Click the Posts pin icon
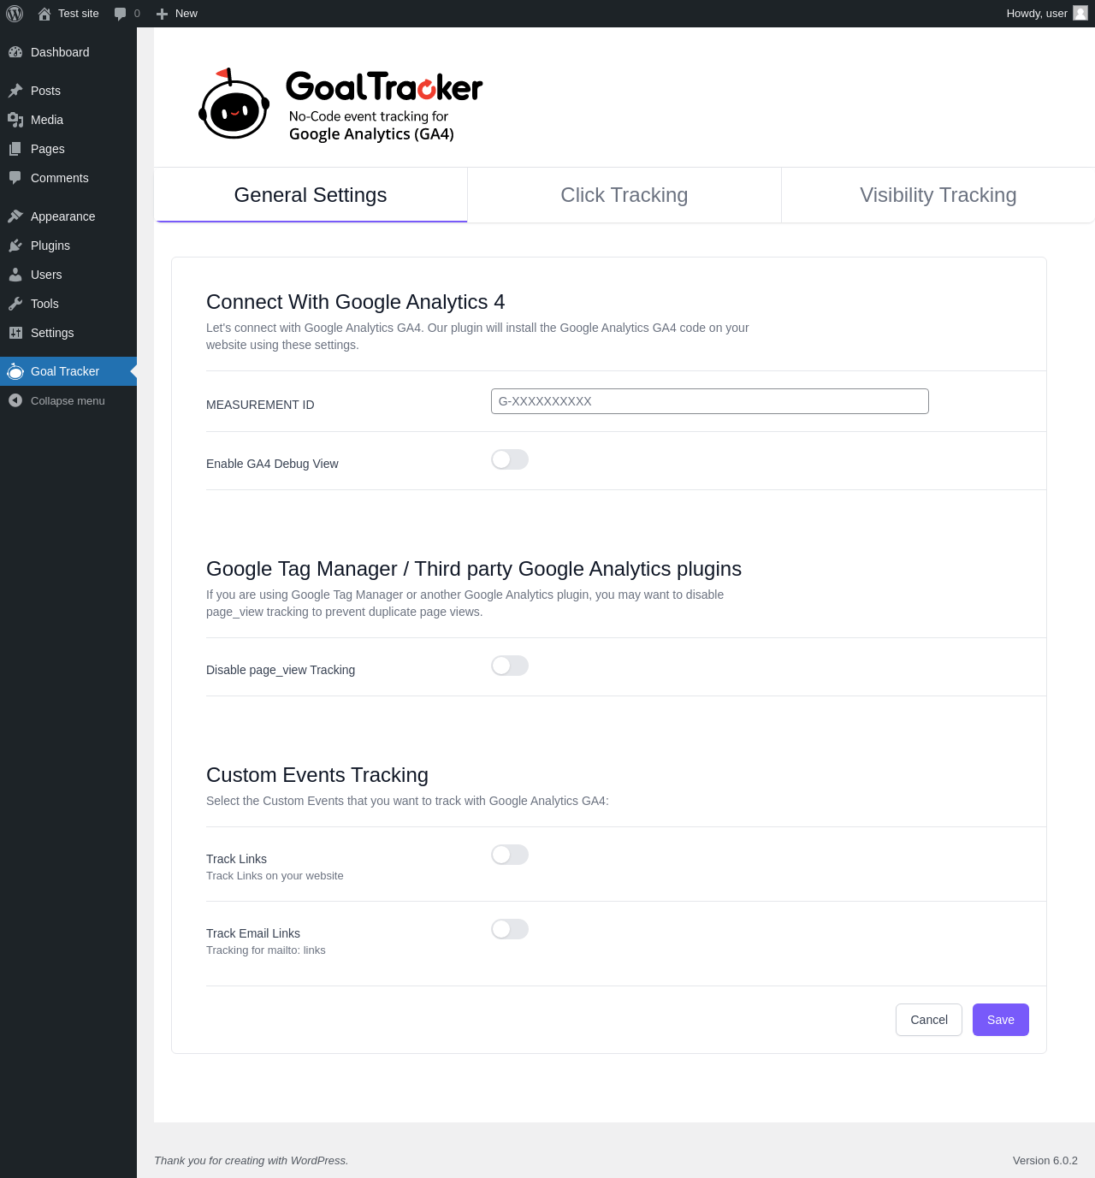The width and height of the screenshot is (1095, 1178). tap(15, 91)
